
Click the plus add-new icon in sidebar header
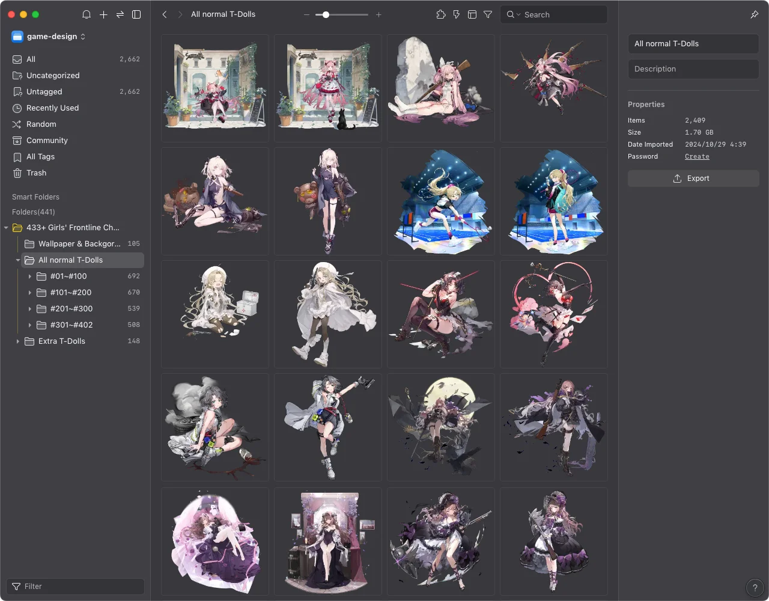[103, 14]
